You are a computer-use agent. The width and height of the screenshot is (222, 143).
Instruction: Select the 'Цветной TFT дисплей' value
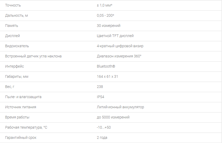(x=115, y=36)
